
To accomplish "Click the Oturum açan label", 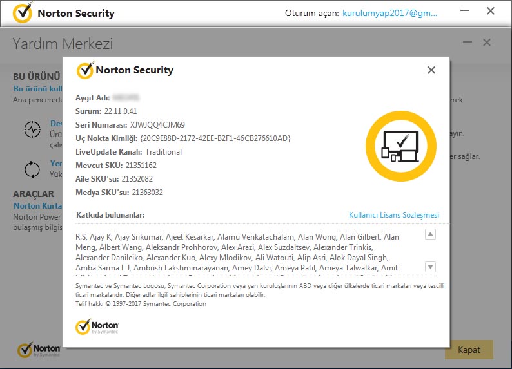I will [312, 13].
